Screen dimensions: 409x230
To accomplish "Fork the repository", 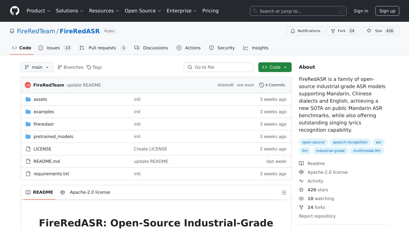I will click(339, 31).
